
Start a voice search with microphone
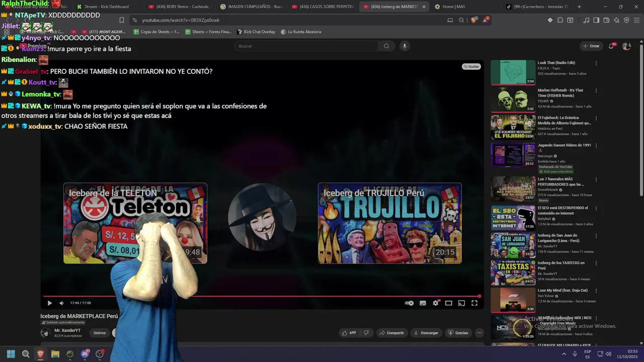point(405,46)
